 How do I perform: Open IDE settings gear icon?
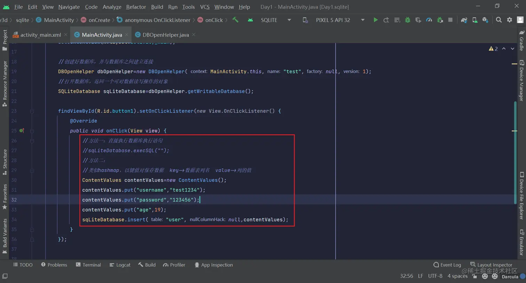tap(510, 20)
